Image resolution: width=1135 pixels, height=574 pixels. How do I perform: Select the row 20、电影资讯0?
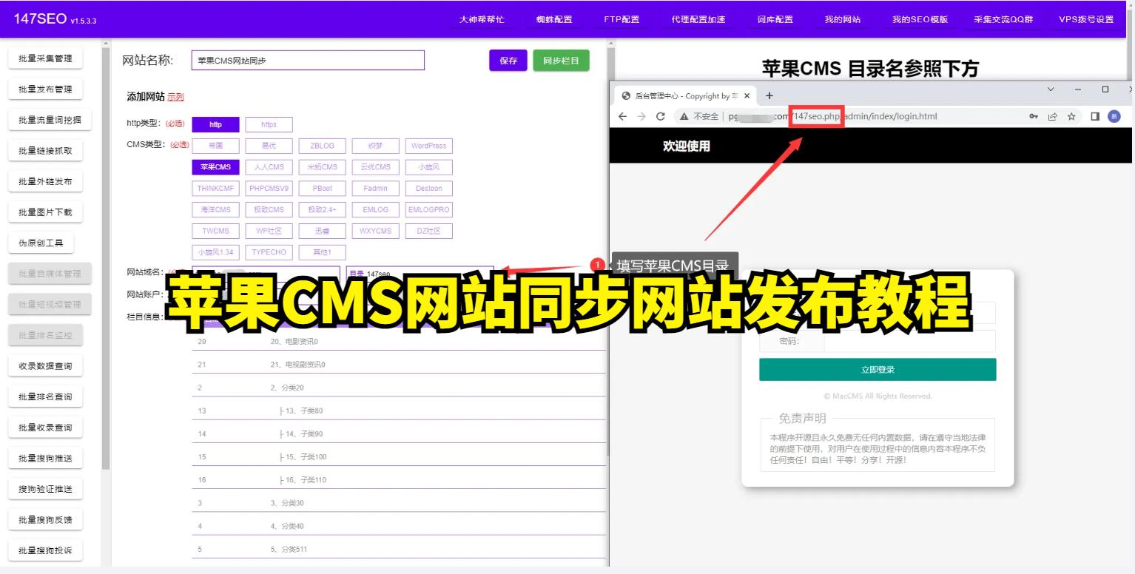[398, 342]
